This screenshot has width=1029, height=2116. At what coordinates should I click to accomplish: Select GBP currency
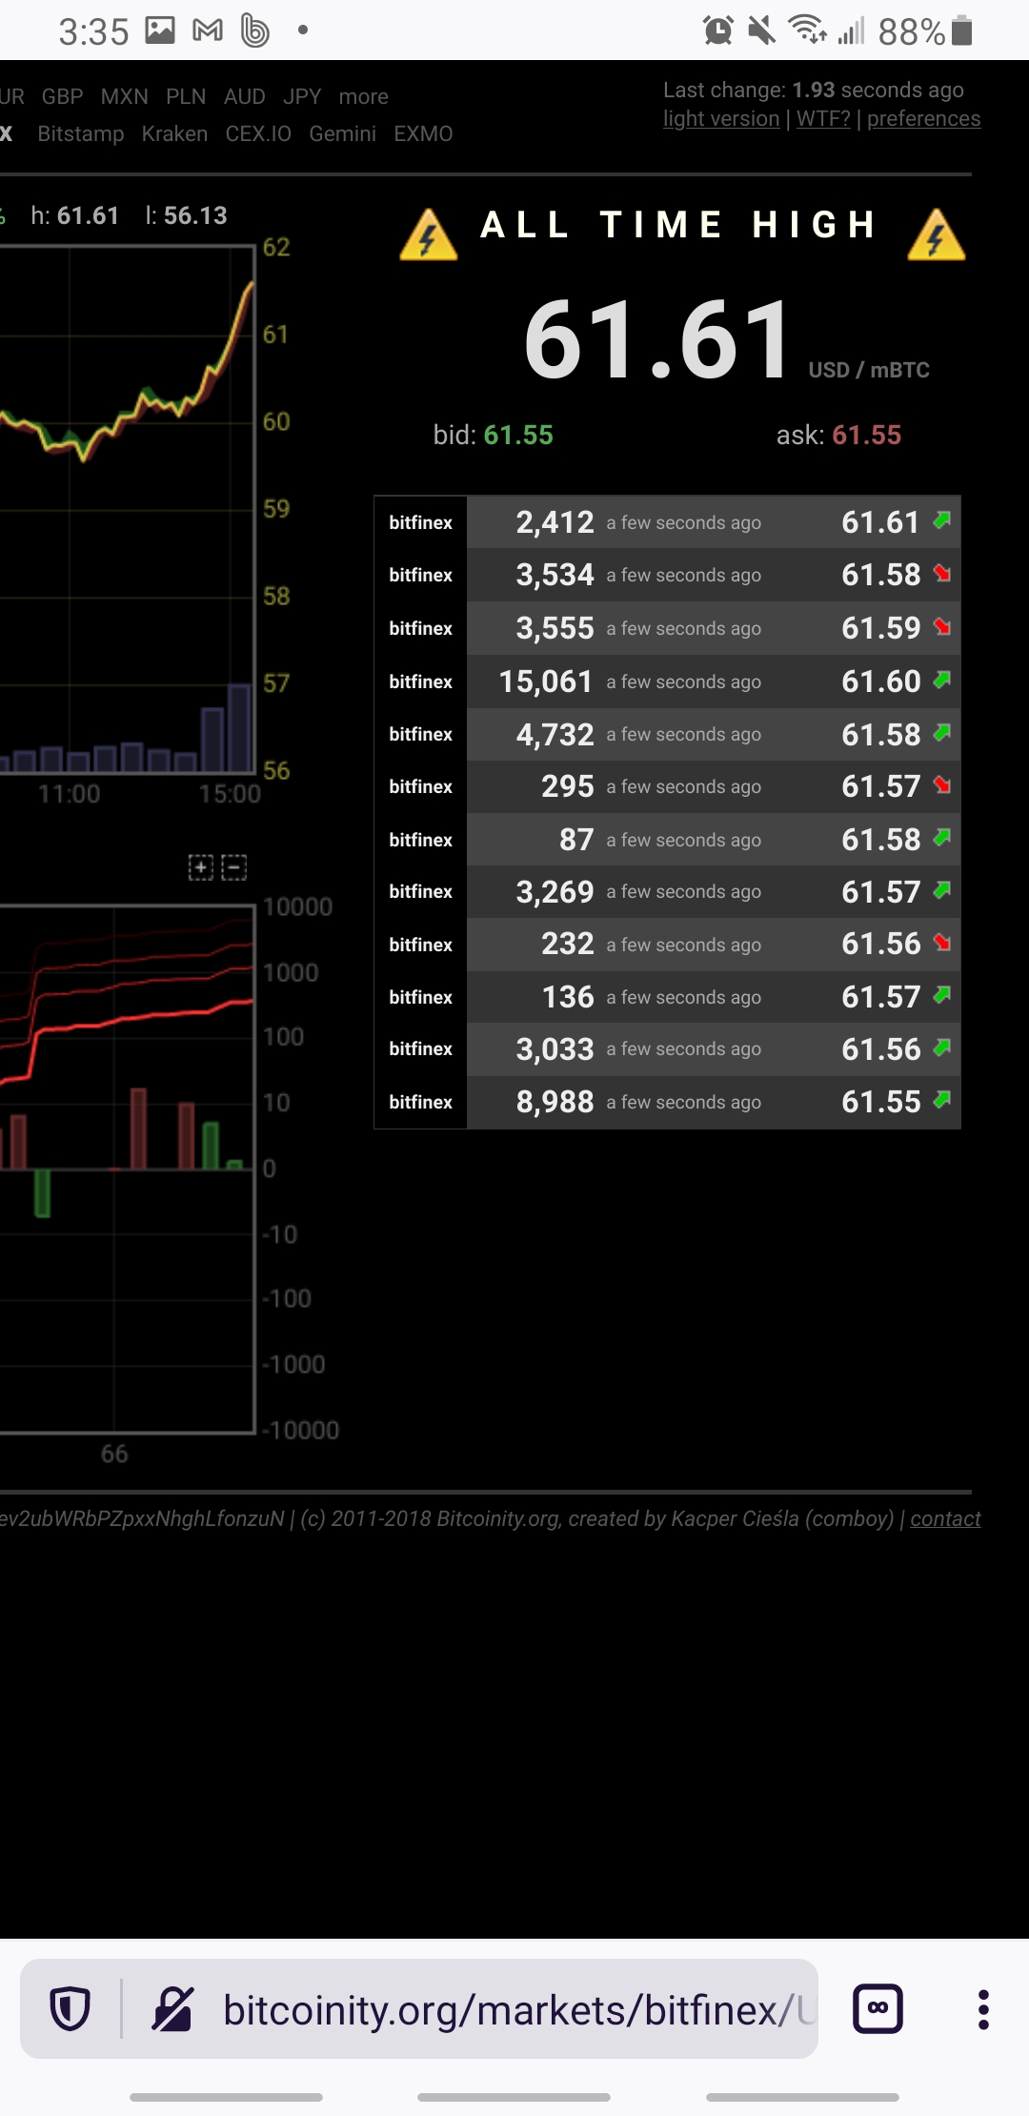pyautogui.click(x=63, y=97)
